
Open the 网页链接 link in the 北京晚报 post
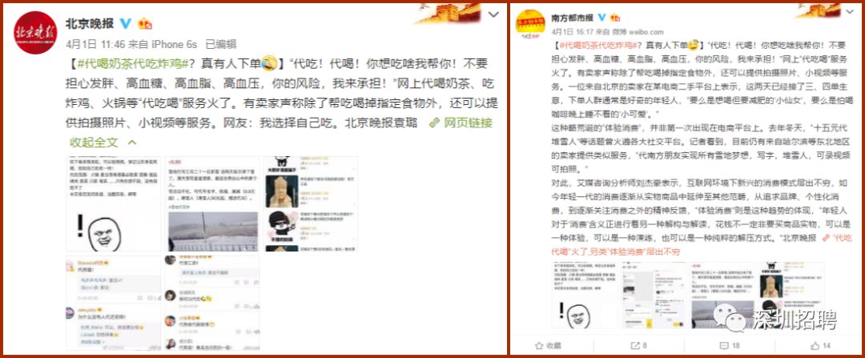click(x=461, y=123)
